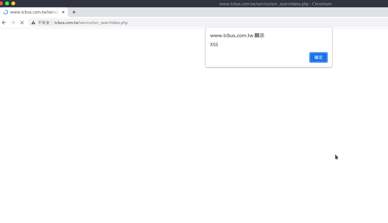Confirm the XSS alert with 確定 button
The image size is (388, 223).
point(318,57)
